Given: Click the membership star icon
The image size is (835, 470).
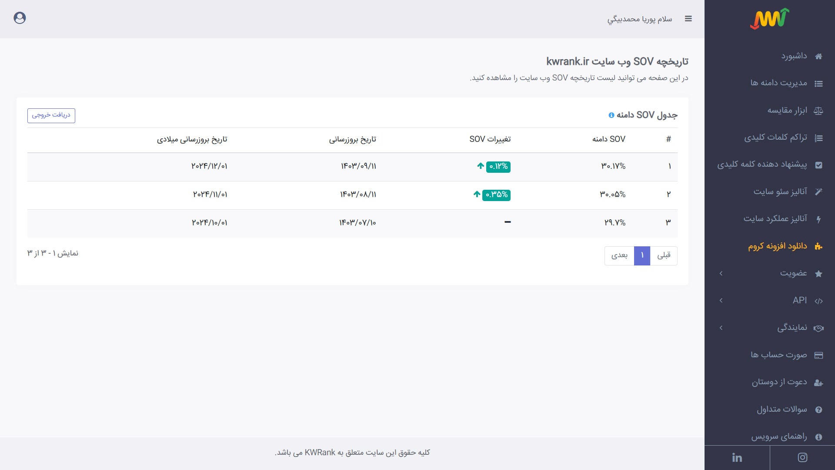Looking at the screenshot, I should tap(818, 274).
